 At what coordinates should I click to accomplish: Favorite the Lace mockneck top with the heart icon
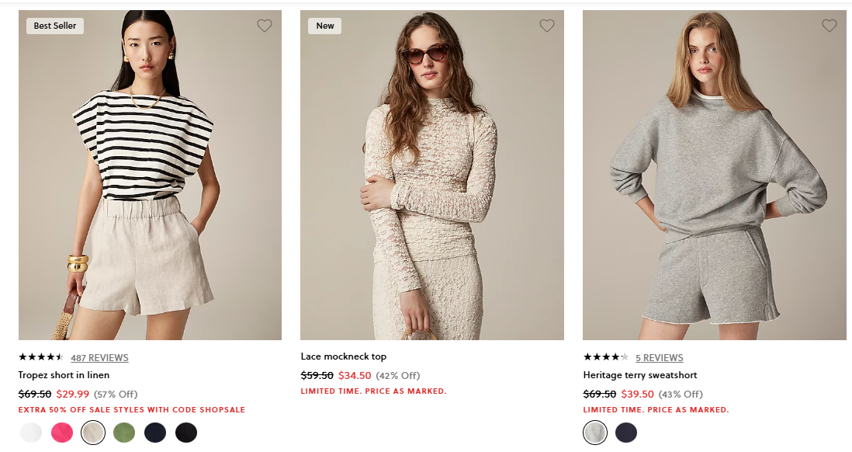546,26
